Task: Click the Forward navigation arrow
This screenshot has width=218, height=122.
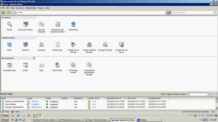Action: click(x=9, y=13)
